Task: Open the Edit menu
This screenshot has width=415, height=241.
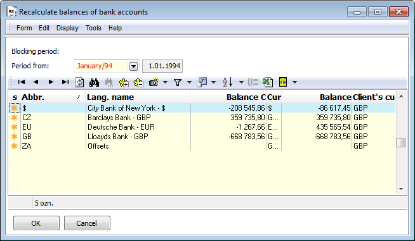Action: point(44,28)
